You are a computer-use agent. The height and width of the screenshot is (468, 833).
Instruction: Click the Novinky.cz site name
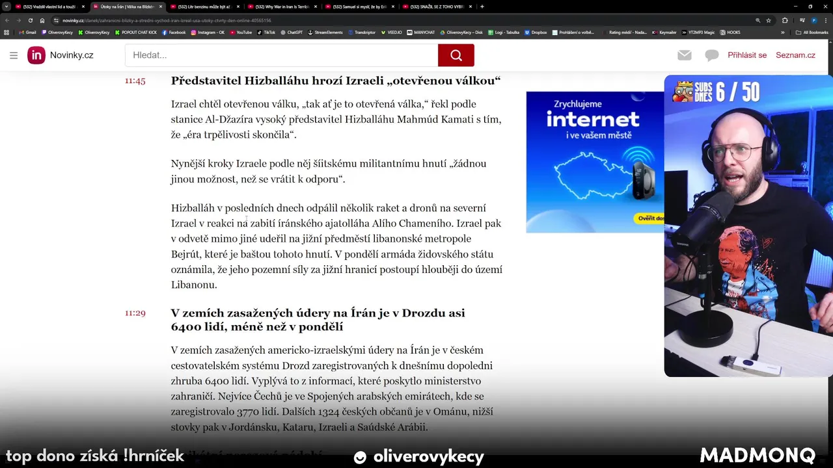tap(72, 55)
